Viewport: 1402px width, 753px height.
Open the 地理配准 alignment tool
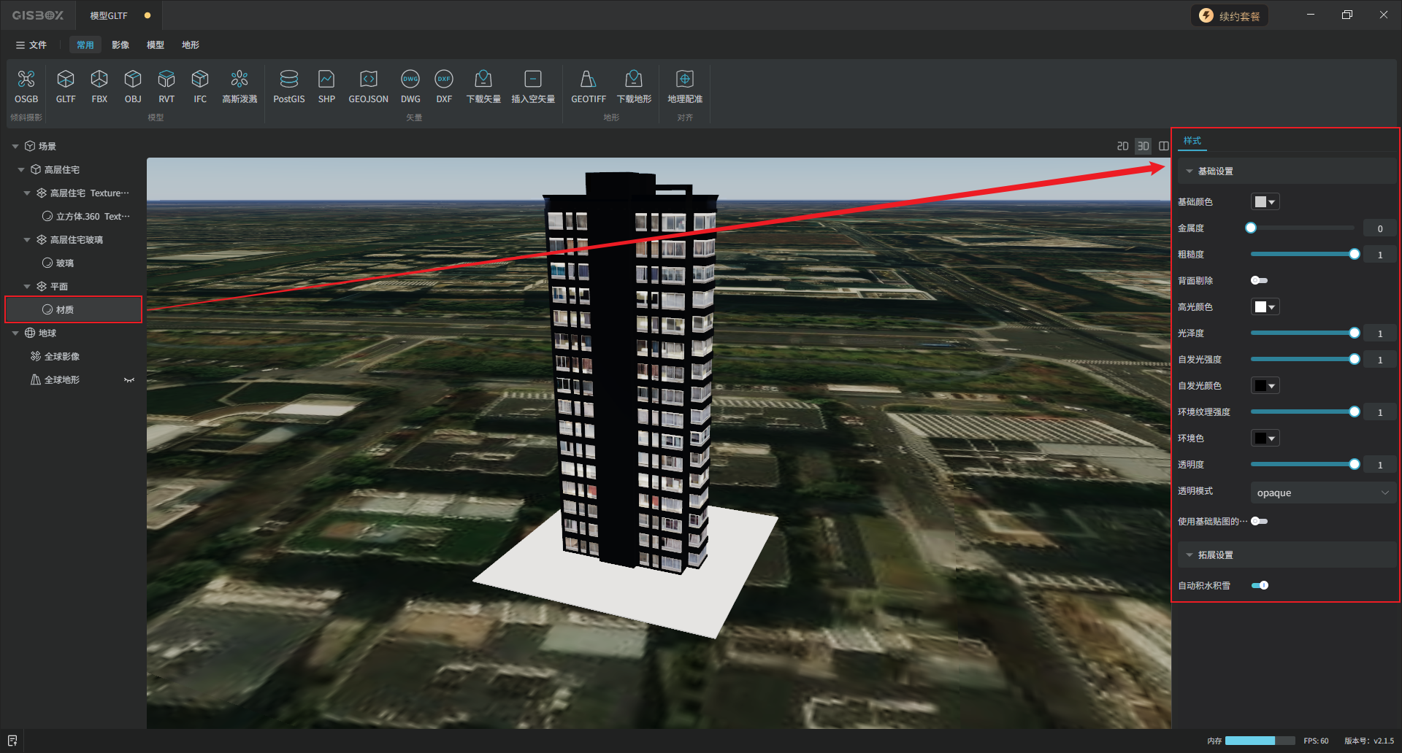(684, 80)
